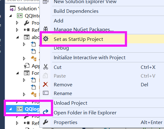Open the Debug submenu entry
Image resolution: width=164 pixels, height=129 pixels.
pos(61,48)
